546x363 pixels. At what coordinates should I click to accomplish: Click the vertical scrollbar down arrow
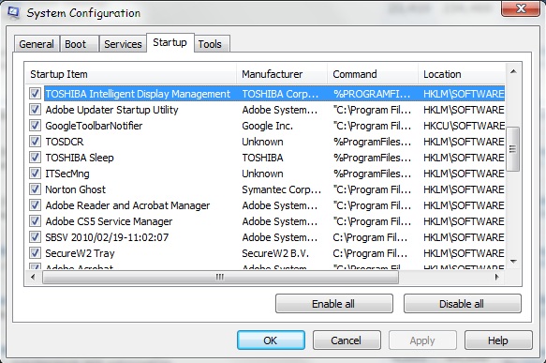tap(513, 261)
